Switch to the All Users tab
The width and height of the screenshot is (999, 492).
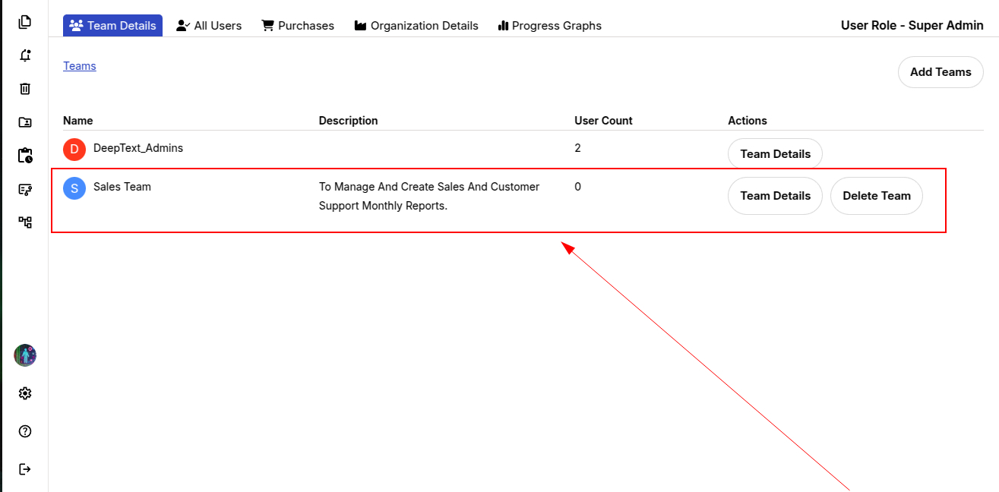(x=209, y=26)
